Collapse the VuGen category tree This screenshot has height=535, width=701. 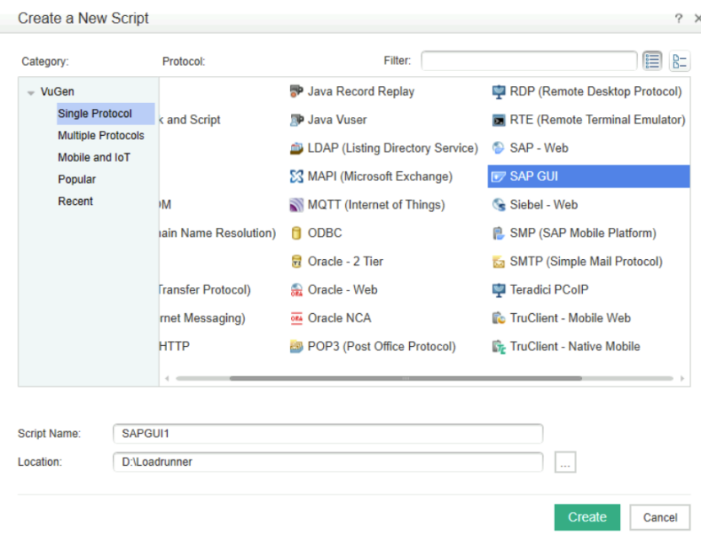pos(31,93)
